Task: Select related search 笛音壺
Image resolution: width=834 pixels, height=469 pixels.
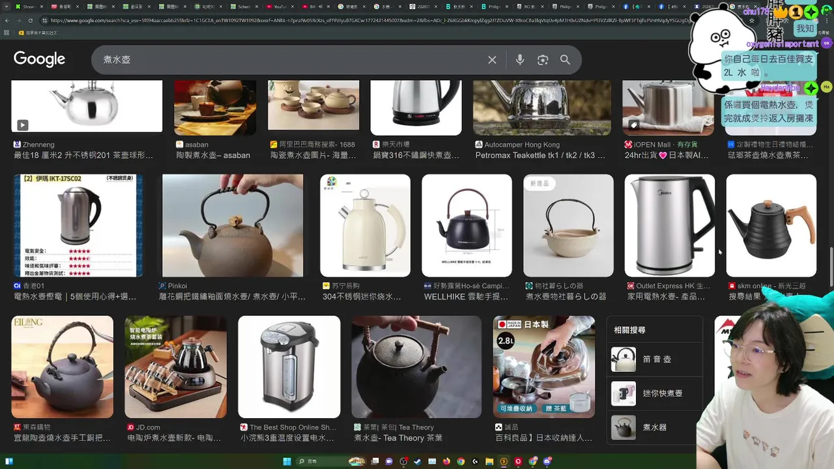Action: [x=654, y=359]
